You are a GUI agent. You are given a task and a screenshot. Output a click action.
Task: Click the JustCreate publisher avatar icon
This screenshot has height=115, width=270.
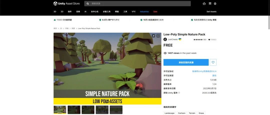click(165, 39)
